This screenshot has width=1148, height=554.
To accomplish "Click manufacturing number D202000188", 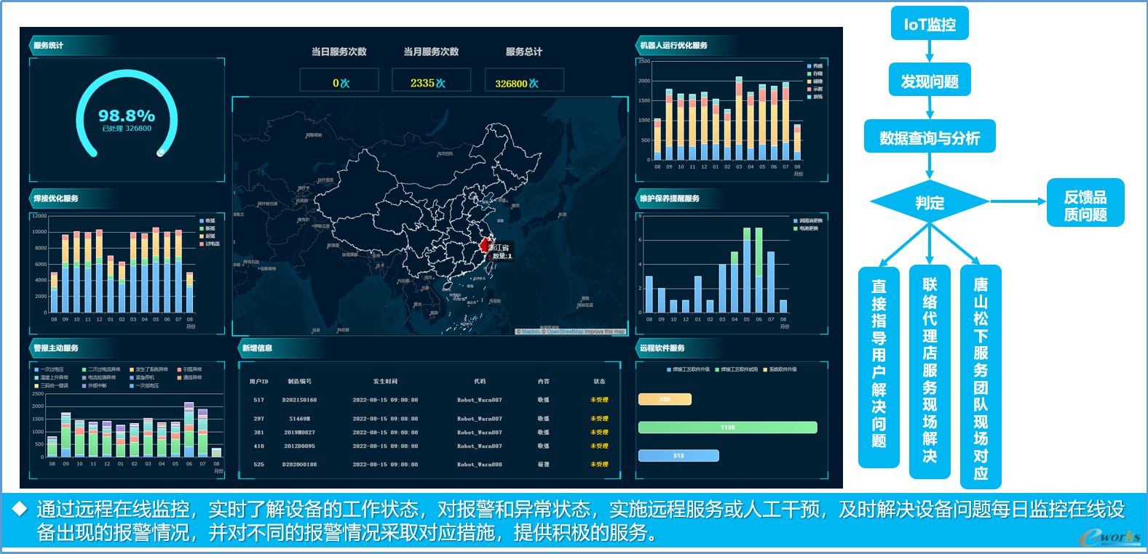I will 300,465.
